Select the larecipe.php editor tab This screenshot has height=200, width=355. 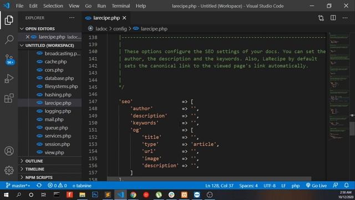pyautogui.click(x=106, y=18)
